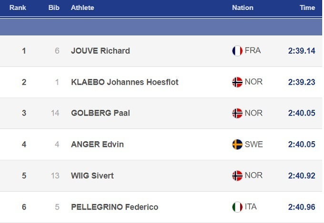Click the SWE nation code

coord(253,144)
